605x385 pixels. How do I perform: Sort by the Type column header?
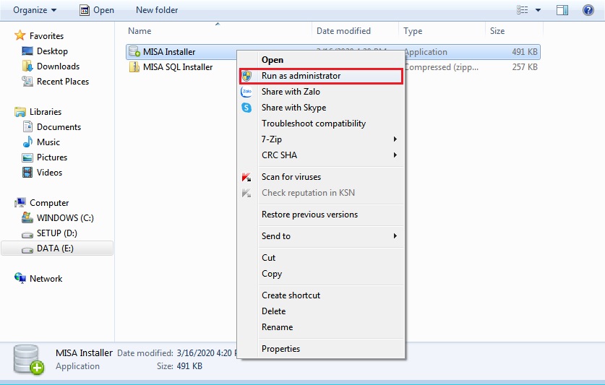pyautogui.click(x=413, y=31)
